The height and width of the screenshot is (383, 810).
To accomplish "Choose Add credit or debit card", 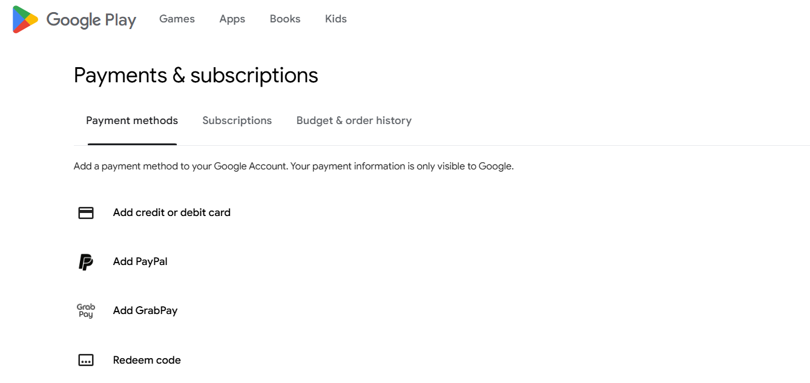I will (x=172, y=212).
